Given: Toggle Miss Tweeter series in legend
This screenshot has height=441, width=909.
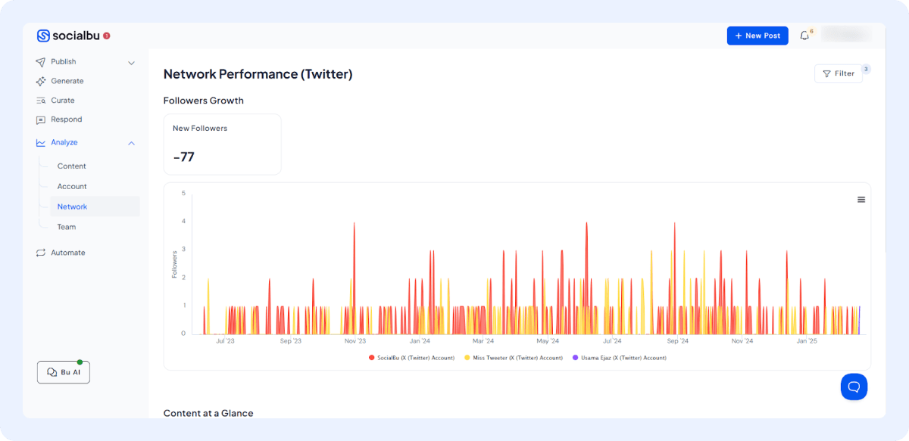Looking at the screenshot, I should tap(514, 358).
